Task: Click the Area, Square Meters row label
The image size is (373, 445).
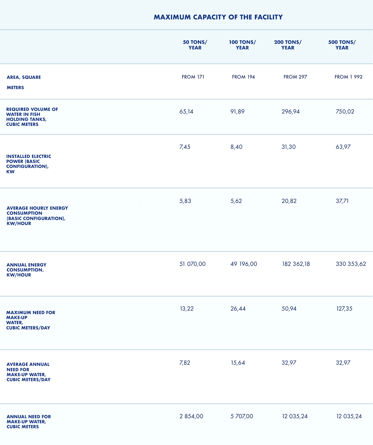Action: click(x=24, y=82)
